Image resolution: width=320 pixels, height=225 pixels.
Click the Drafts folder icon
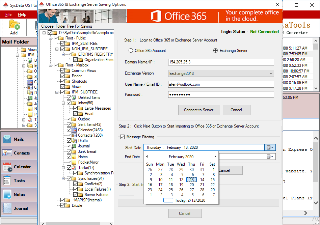click(x=74, y=141)
